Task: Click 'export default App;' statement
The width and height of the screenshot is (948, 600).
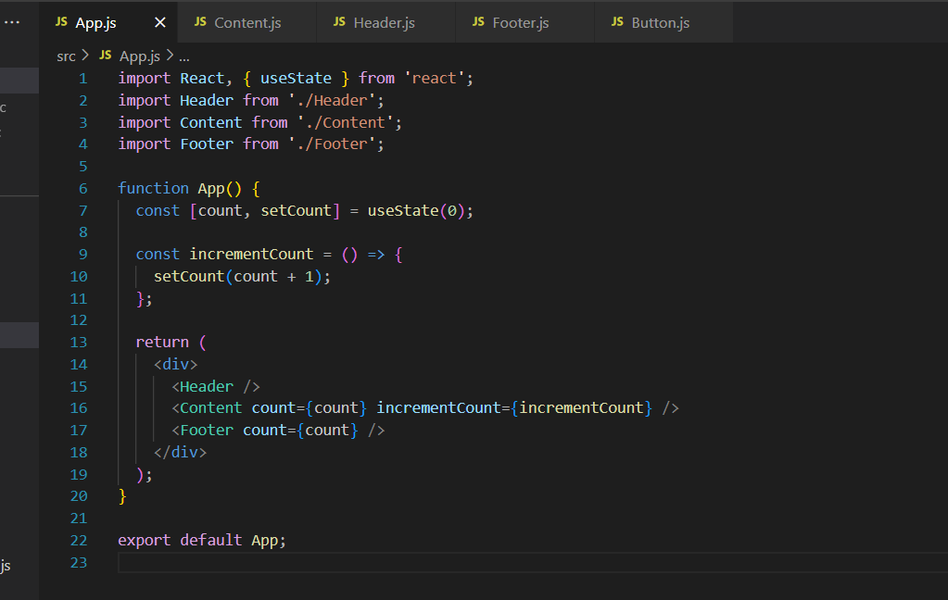Action: [x=202, y=540]
